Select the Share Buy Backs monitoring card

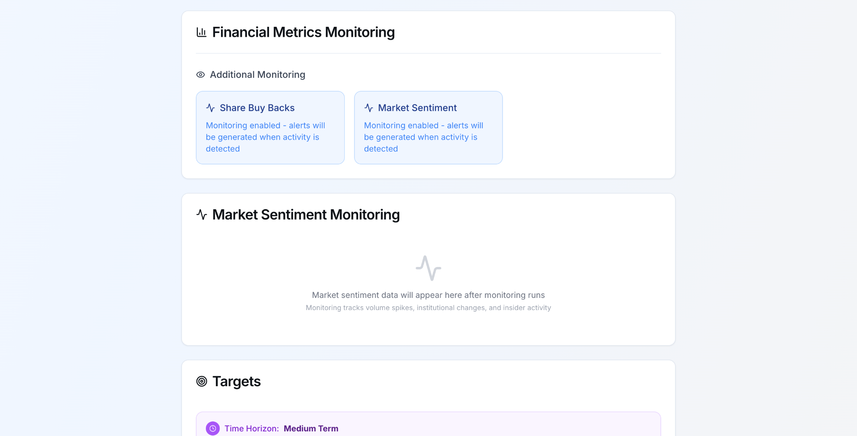pos(270,128)
